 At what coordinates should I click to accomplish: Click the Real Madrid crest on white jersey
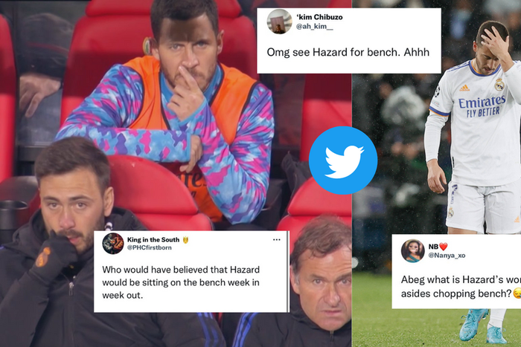499,85
